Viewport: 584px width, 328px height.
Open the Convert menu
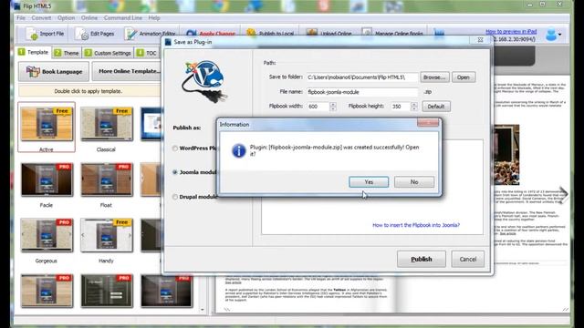(41, 18)
